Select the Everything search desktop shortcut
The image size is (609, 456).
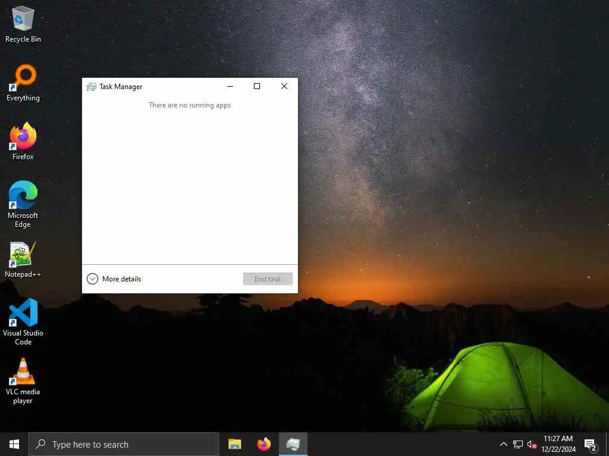pos(23,83)
